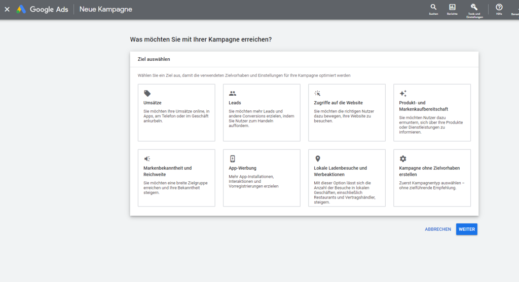The height and width of the screenshot is (282, 519).
Task: Click the Google Ads logo
Action: click(x=21, y=10)
